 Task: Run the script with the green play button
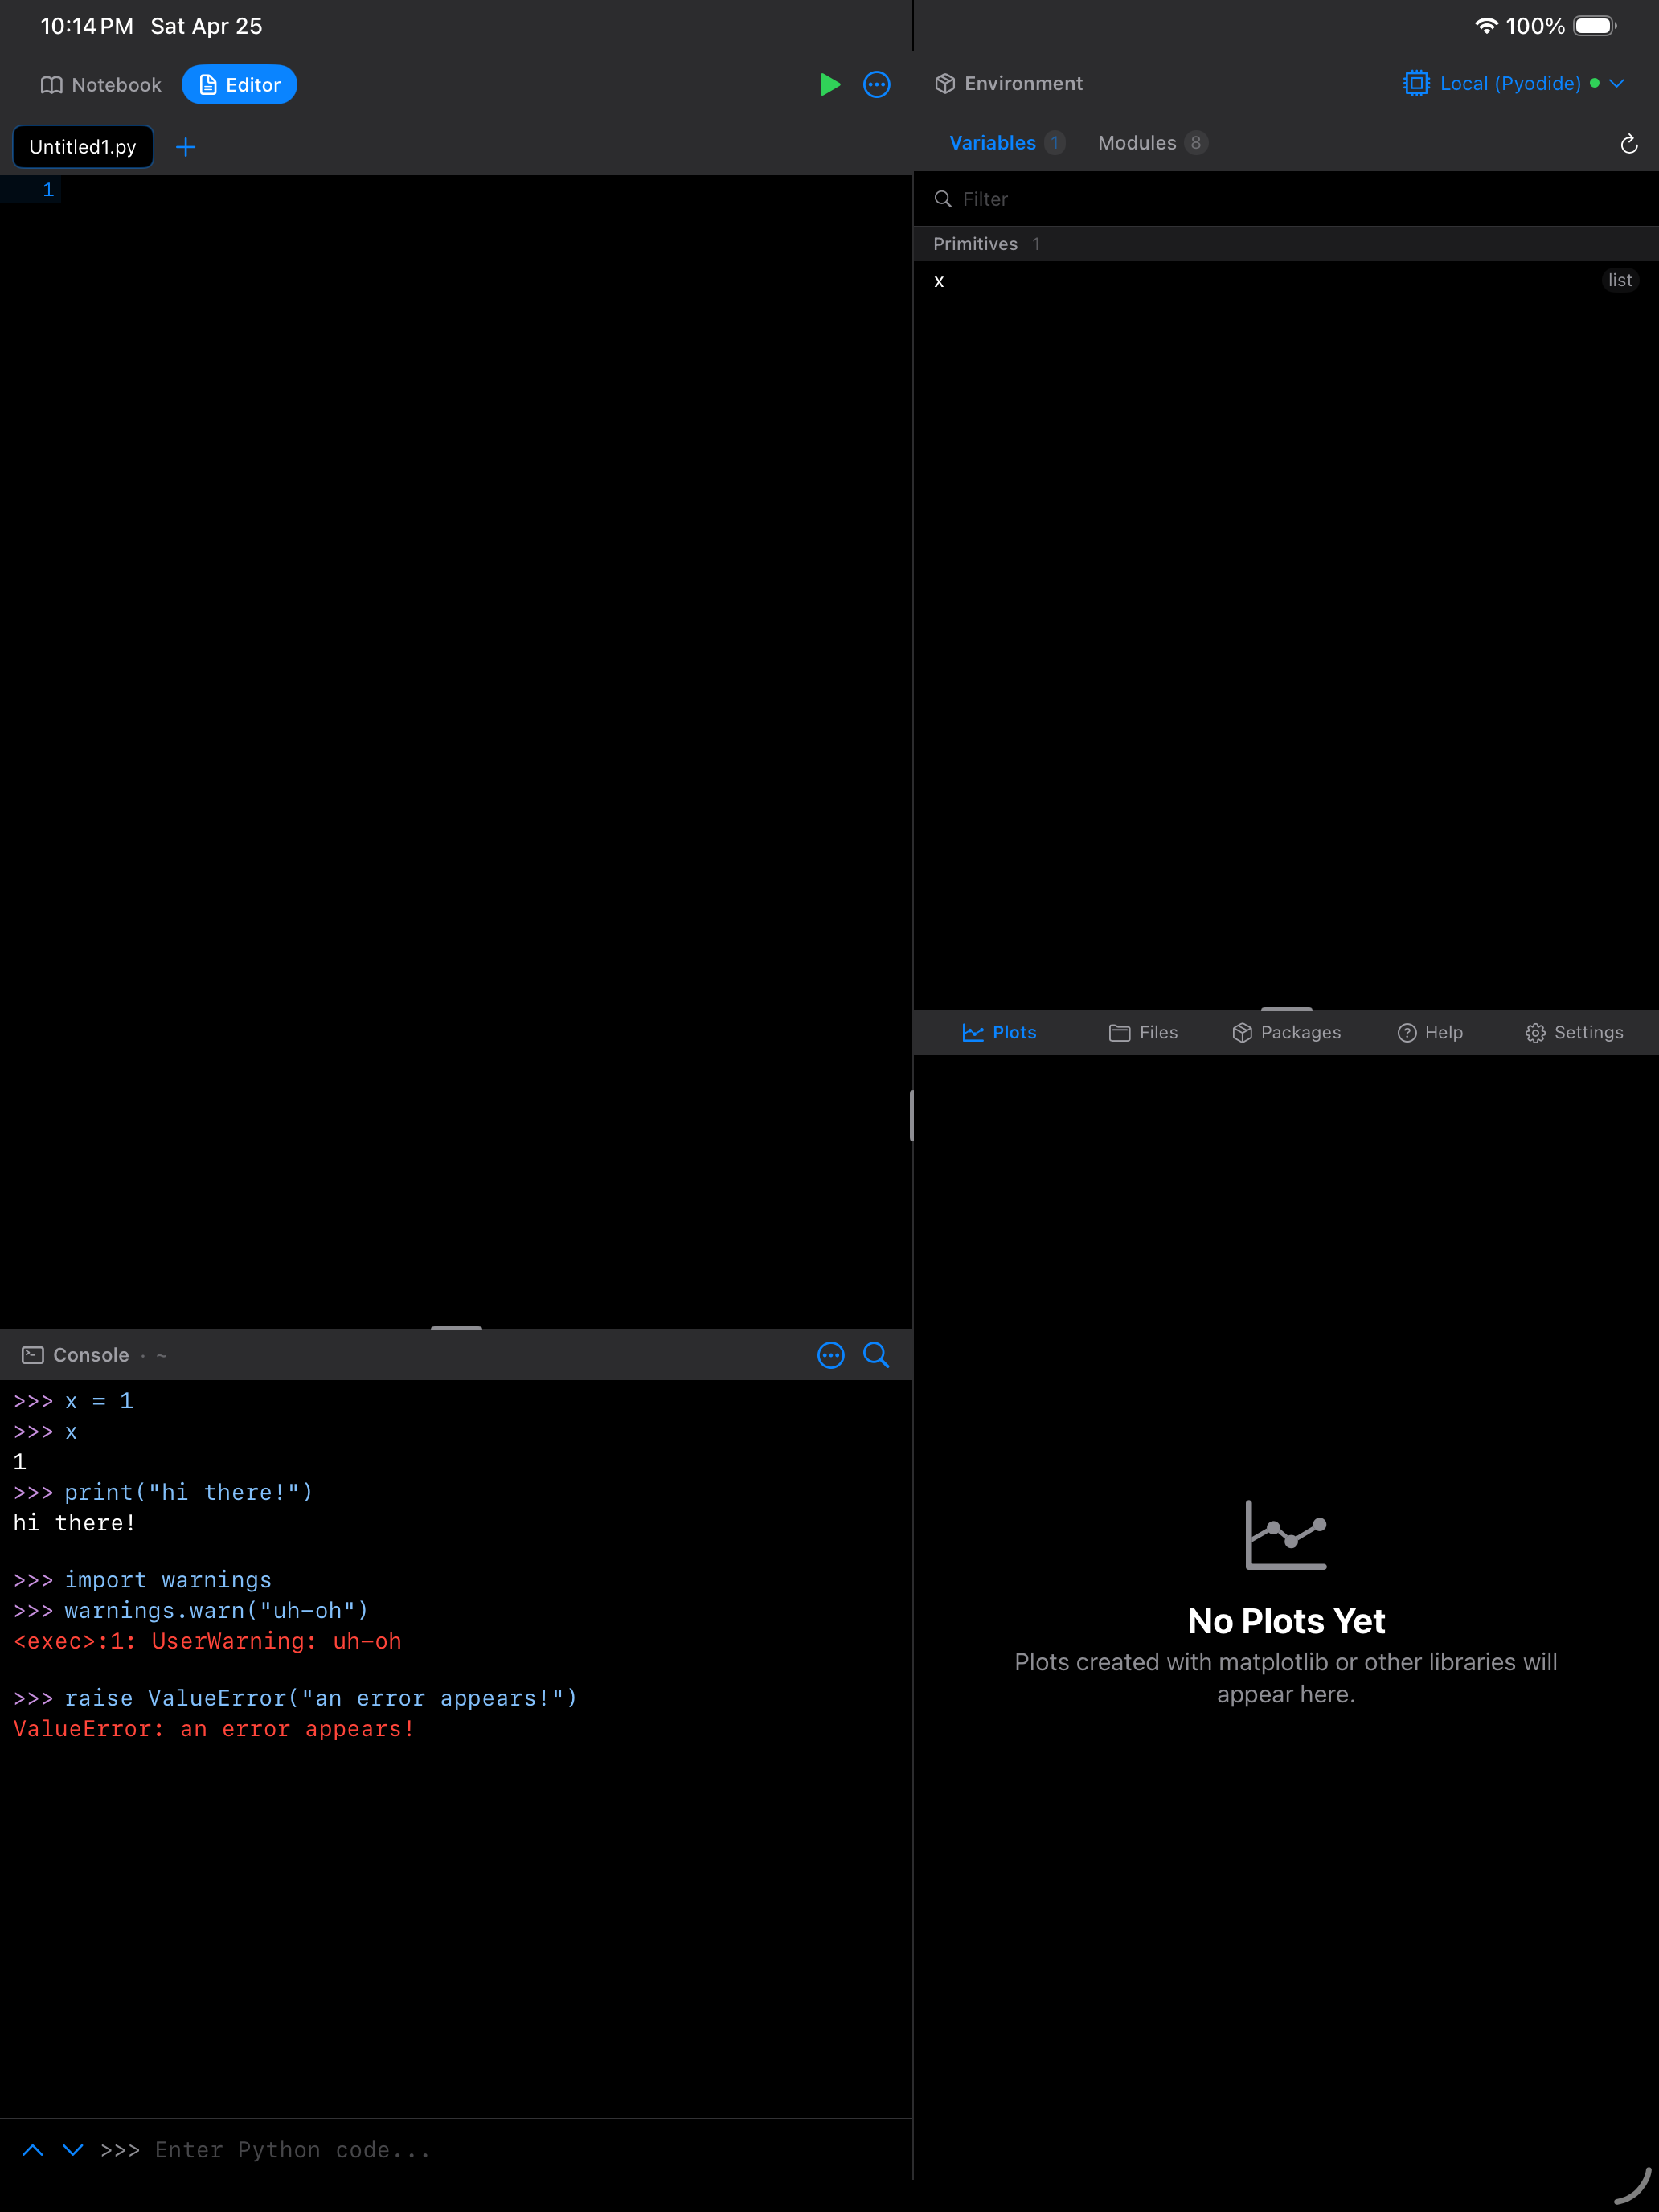pos(829,85)
